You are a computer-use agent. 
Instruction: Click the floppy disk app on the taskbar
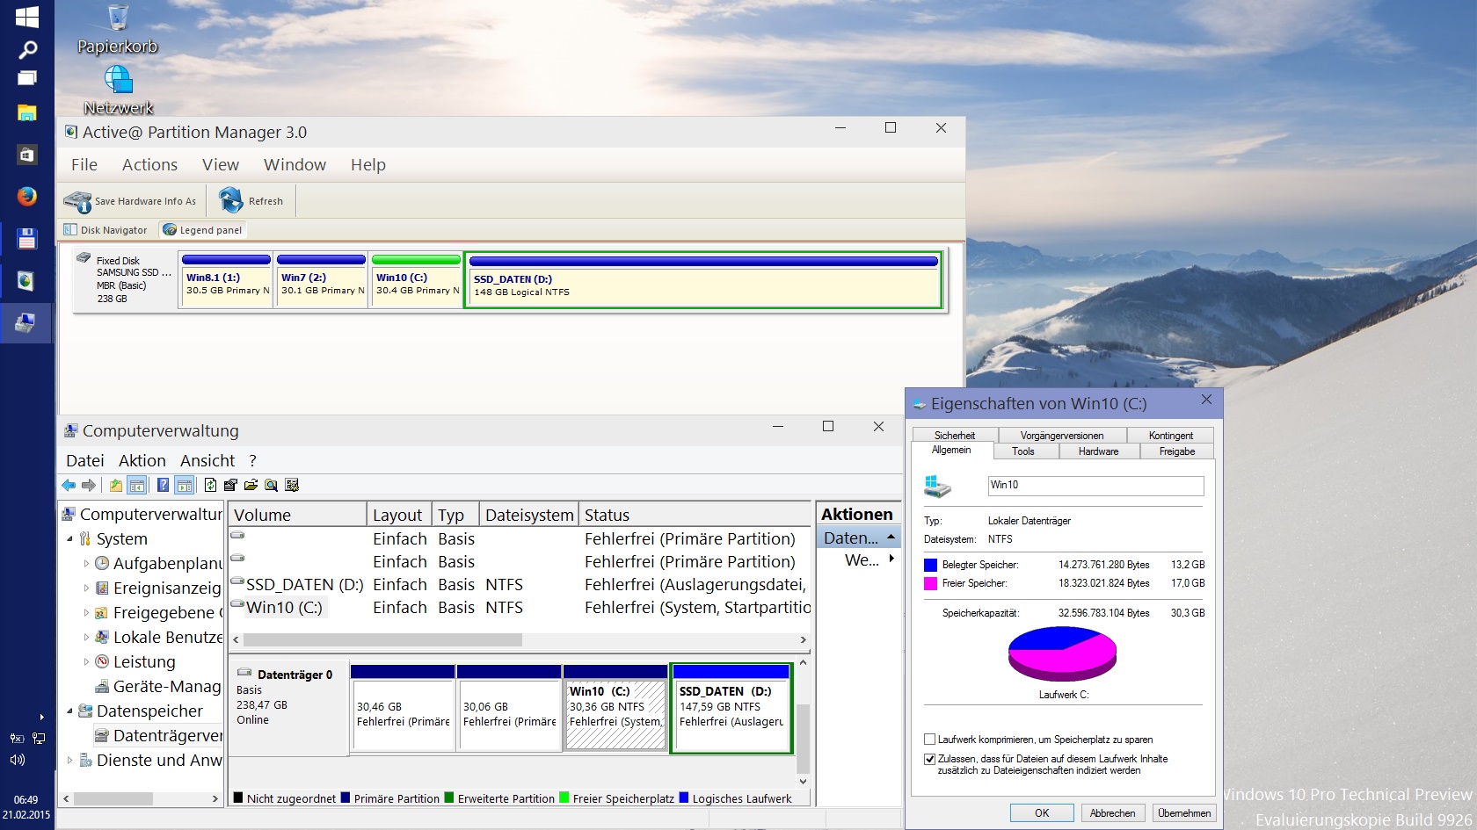pos(27,238)
